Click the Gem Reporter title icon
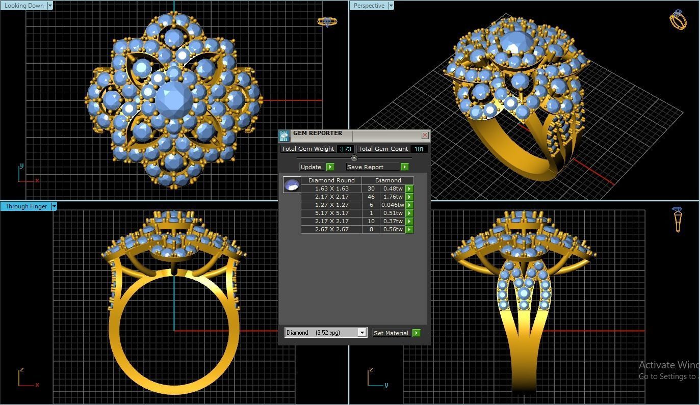Viewport: 700px width, 405px height. click(283, 136)
